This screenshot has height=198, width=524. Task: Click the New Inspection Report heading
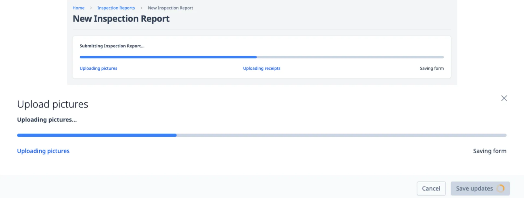point(121,19)
